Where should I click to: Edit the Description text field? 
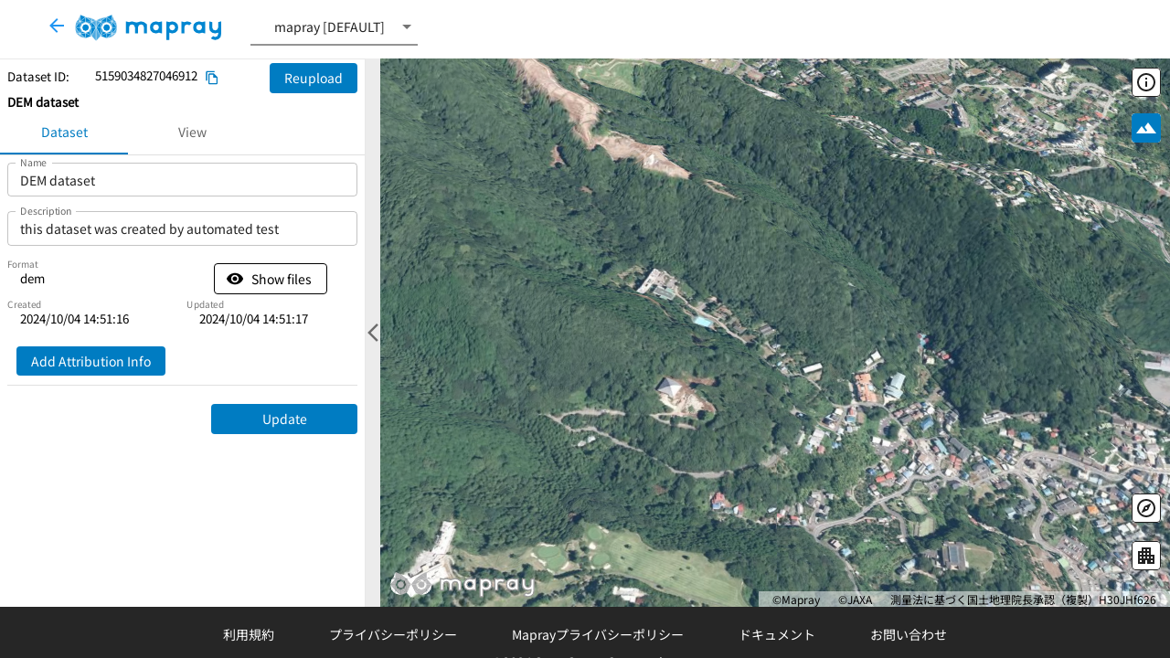pyautogui.click(x=182, y=229)
